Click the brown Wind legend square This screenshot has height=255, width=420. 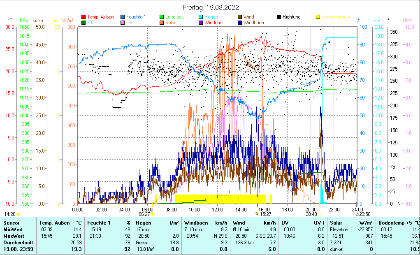pyautogui.click(x=240, y=17)
